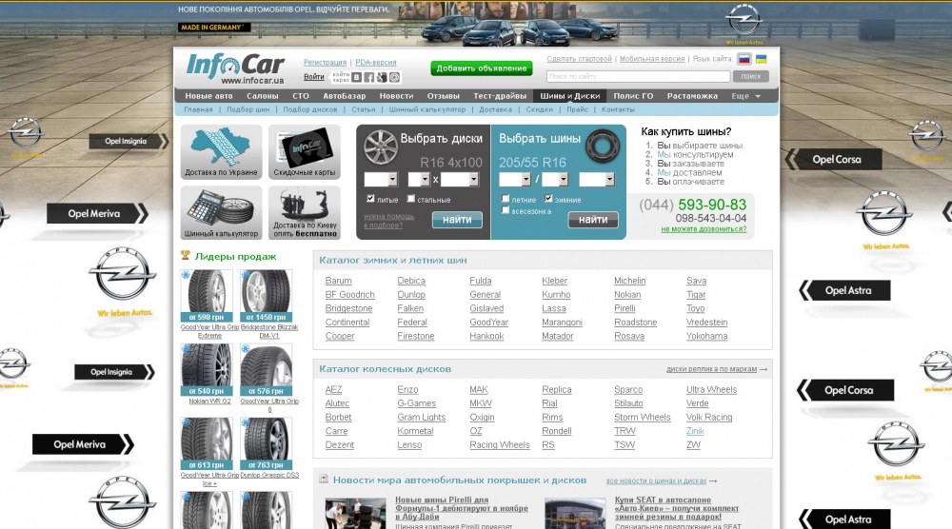This screenshot has height=529, width=952.
Task: Open 'Мобильная версия' link
Action: coord(652,59)
